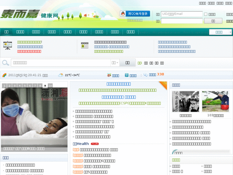Open the search category dropdown

click(x=115, y=63)
